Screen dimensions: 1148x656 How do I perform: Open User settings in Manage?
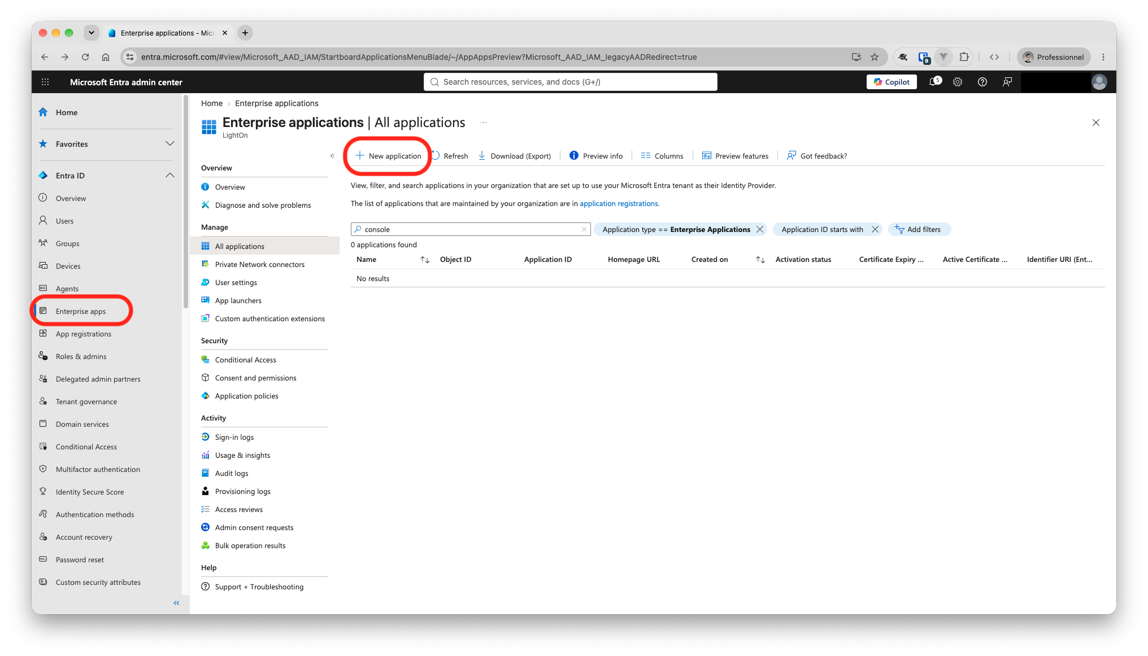tap(236, 282)
